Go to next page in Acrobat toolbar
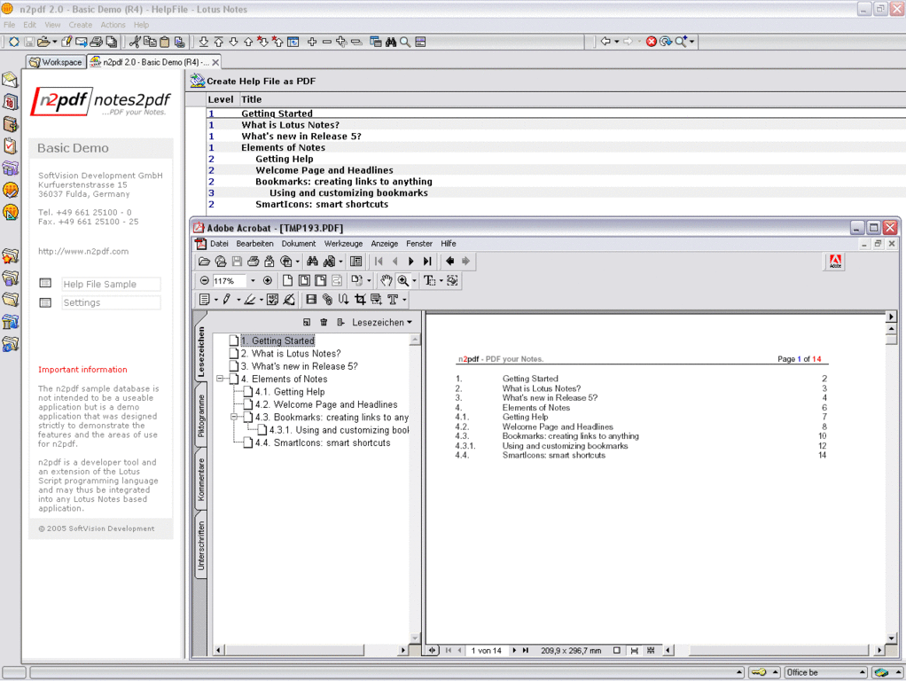Image resolution: width=906 pixels, height=681 pixels. (x=410, y=262)
